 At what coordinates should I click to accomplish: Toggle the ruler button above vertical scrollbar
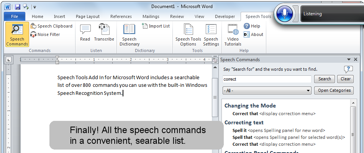tap(215, 60)
